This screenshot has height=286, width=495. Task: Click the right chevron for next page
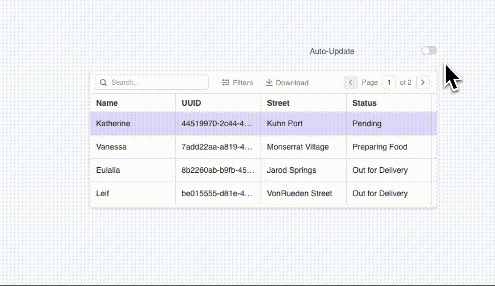click(423, 82)
